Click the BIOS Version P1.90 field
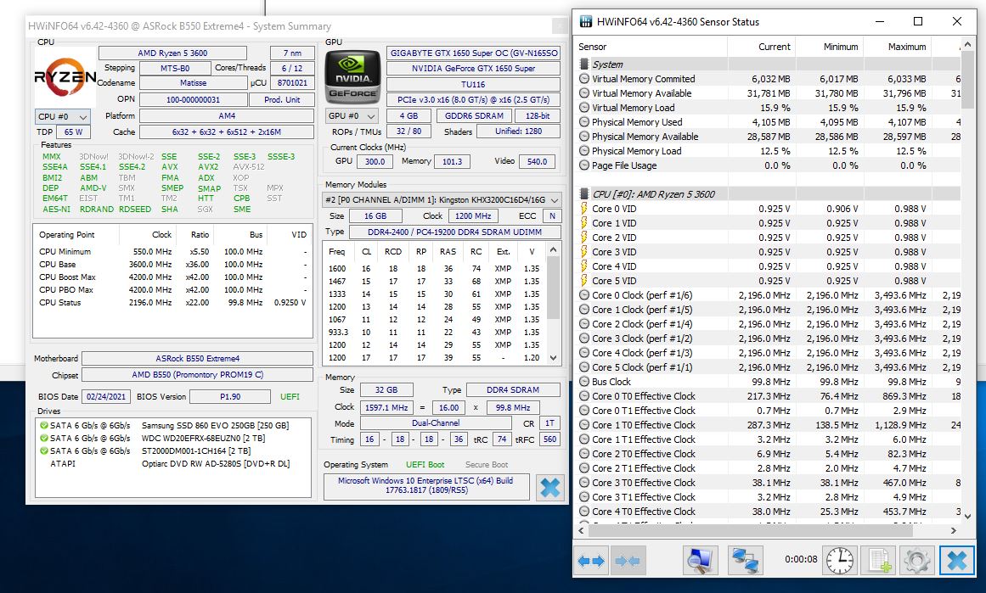Image resolution: width=986 pixels, height=593 pixels. [230, 397]
